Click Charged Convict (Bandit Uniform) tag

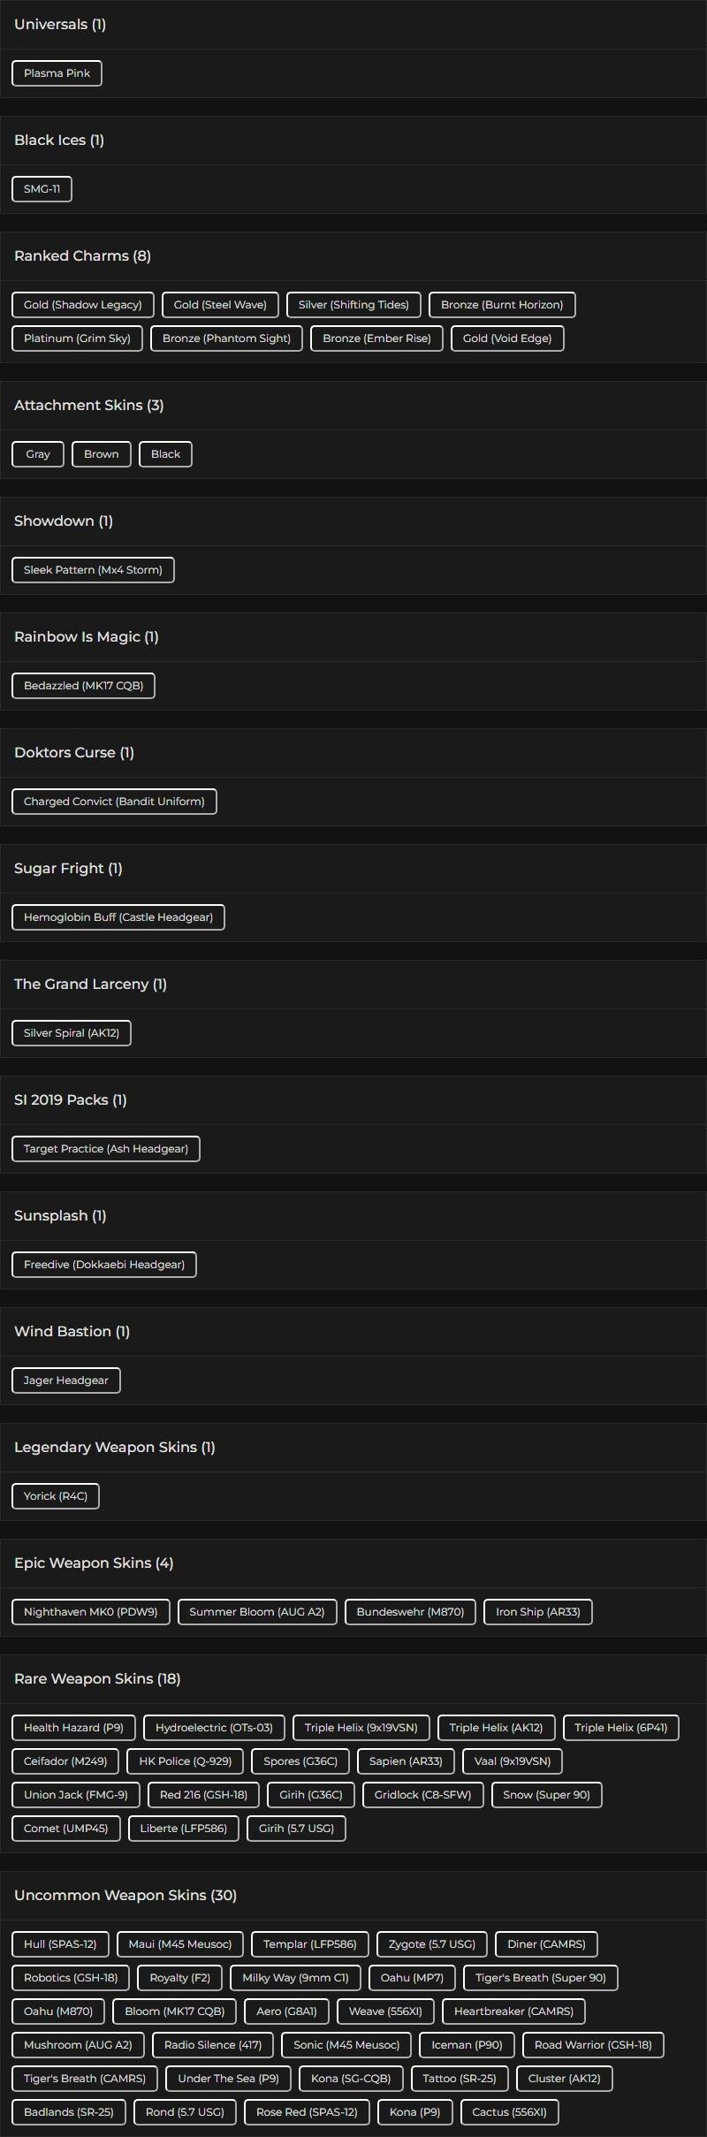114,802
